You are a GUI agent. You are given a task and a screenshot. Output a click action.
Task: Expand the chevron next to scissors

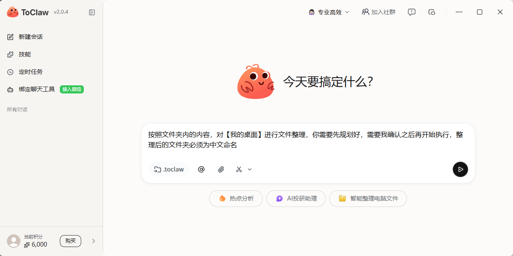(250, 169)
